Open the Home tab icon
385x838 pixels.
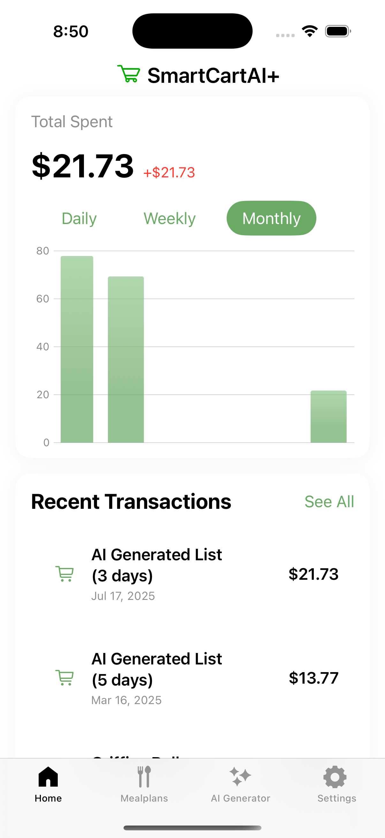(x=48, y=777)
